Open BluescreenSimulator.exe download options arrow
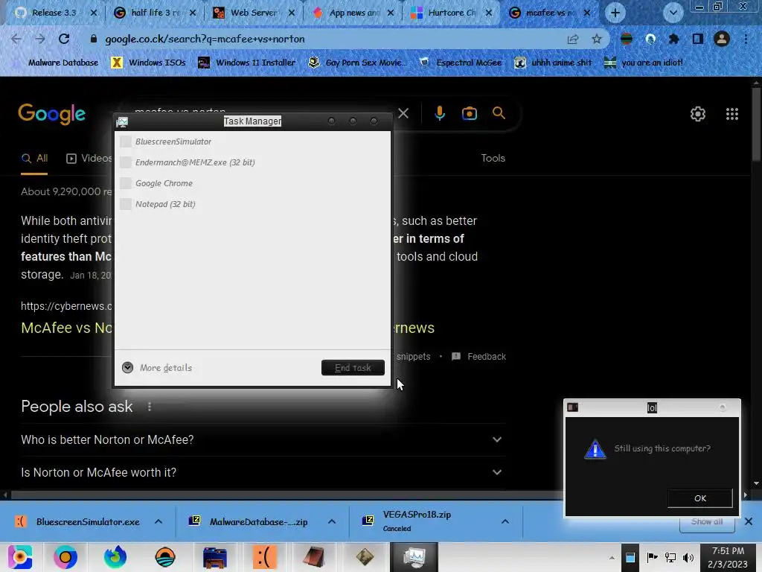Screen dimensions: 762x572 (x=159, y=521)
